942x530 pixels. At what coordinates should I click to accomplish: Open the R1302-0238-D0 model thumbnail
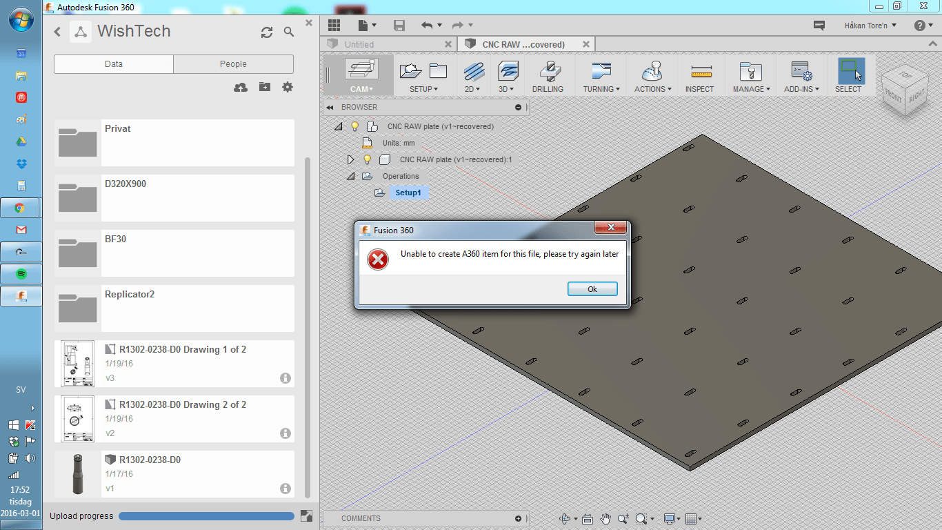[x=78, y=474]
